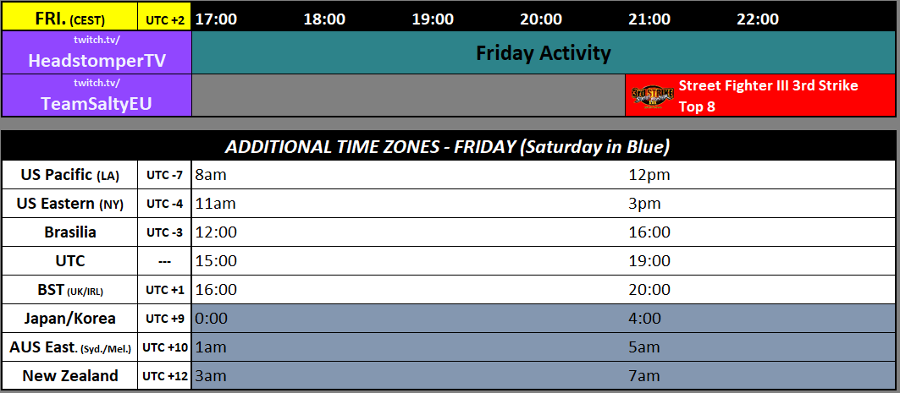The width and height of the screenshot is (900, 393).
Task: Select the US Pacific (LA) row label
Action: tap(70, 175)
